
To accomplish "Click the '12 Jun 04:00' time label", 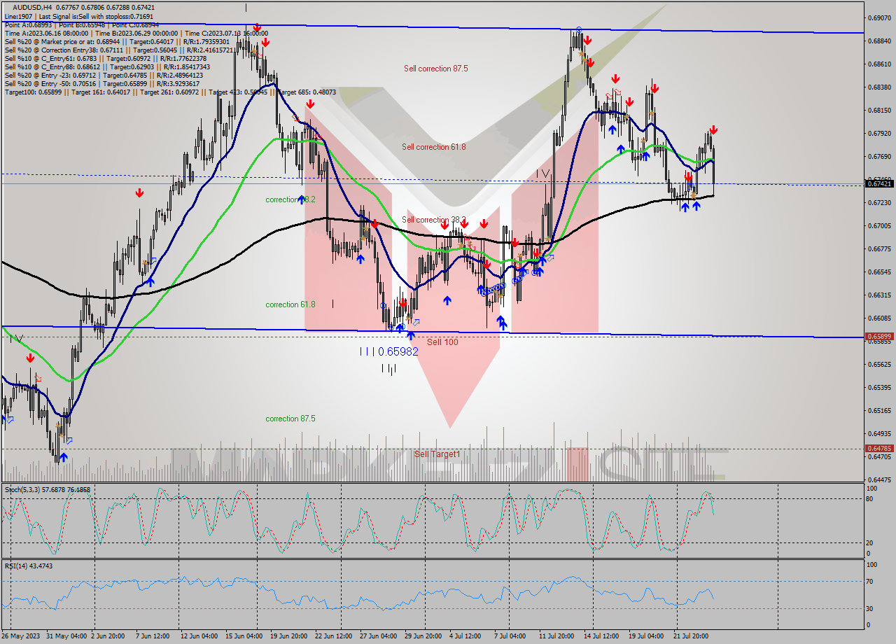I will tap(199, 636).
